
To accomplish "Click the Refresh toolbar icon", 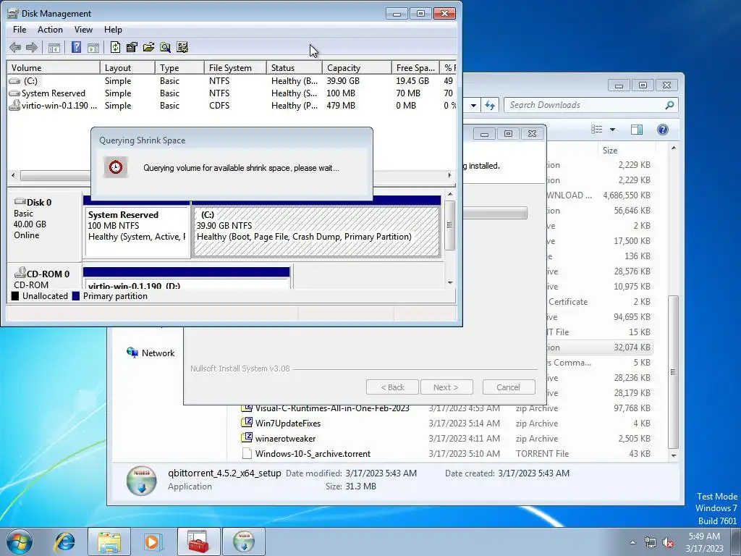I will (115, 47).
